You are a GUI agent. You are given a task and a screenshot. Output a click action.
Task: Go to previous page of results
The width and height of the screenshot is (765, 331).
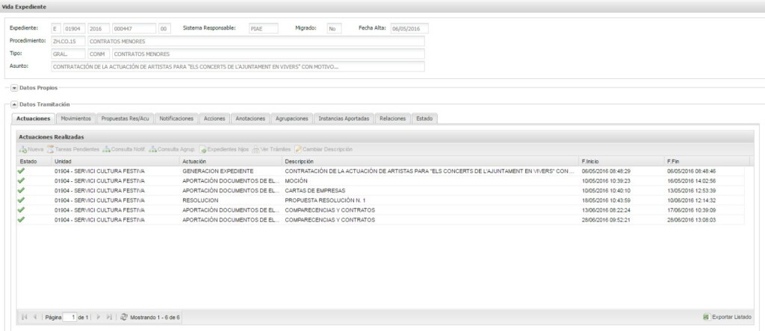pos(34,317)
